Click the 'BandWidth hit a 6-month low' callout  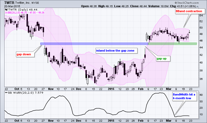tap(184, 96)
